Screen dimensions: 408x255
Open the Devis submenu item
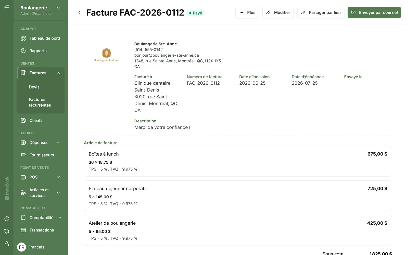point(34,87)
